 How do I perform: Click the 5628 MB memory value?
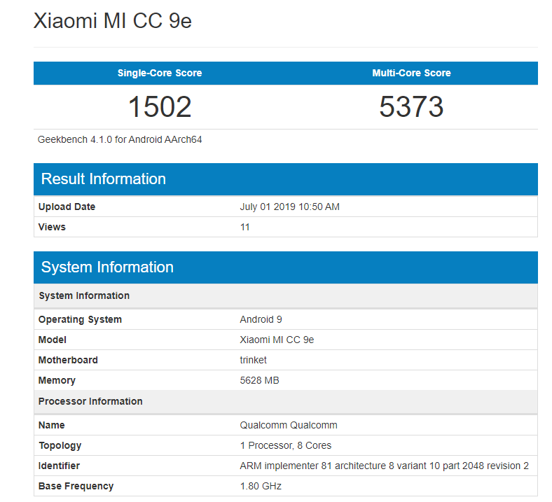click(259, 380)
